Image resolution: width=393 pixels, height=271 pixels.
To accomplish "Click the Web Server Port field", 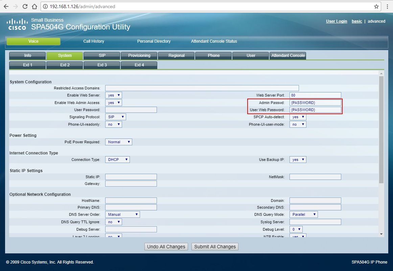I will (315, 95).
